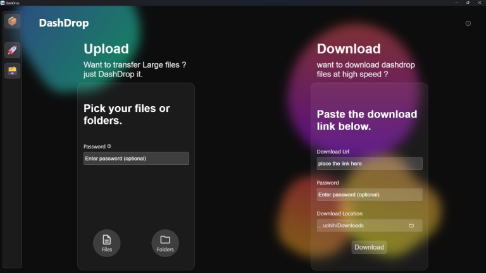Click the Download button

(x=369, y=247)
